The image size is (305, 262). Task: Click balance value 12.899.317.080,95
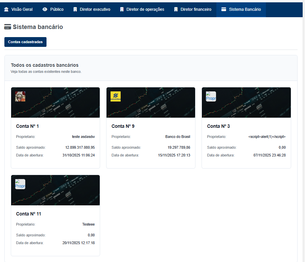click(x=80, y=147)
